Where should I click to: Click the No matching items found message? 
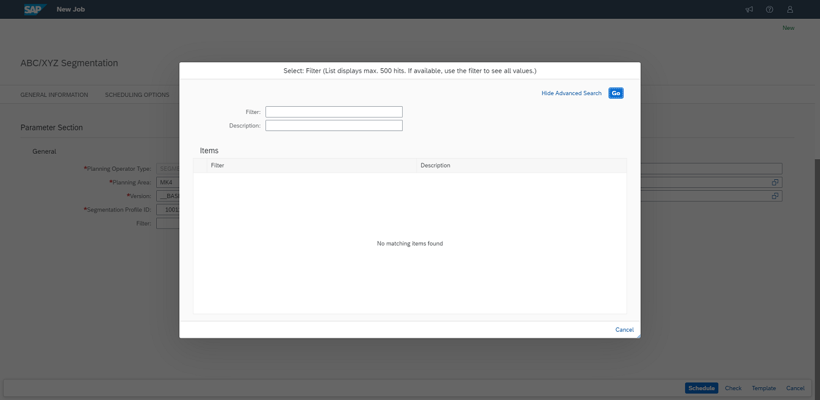click(410, 243)
